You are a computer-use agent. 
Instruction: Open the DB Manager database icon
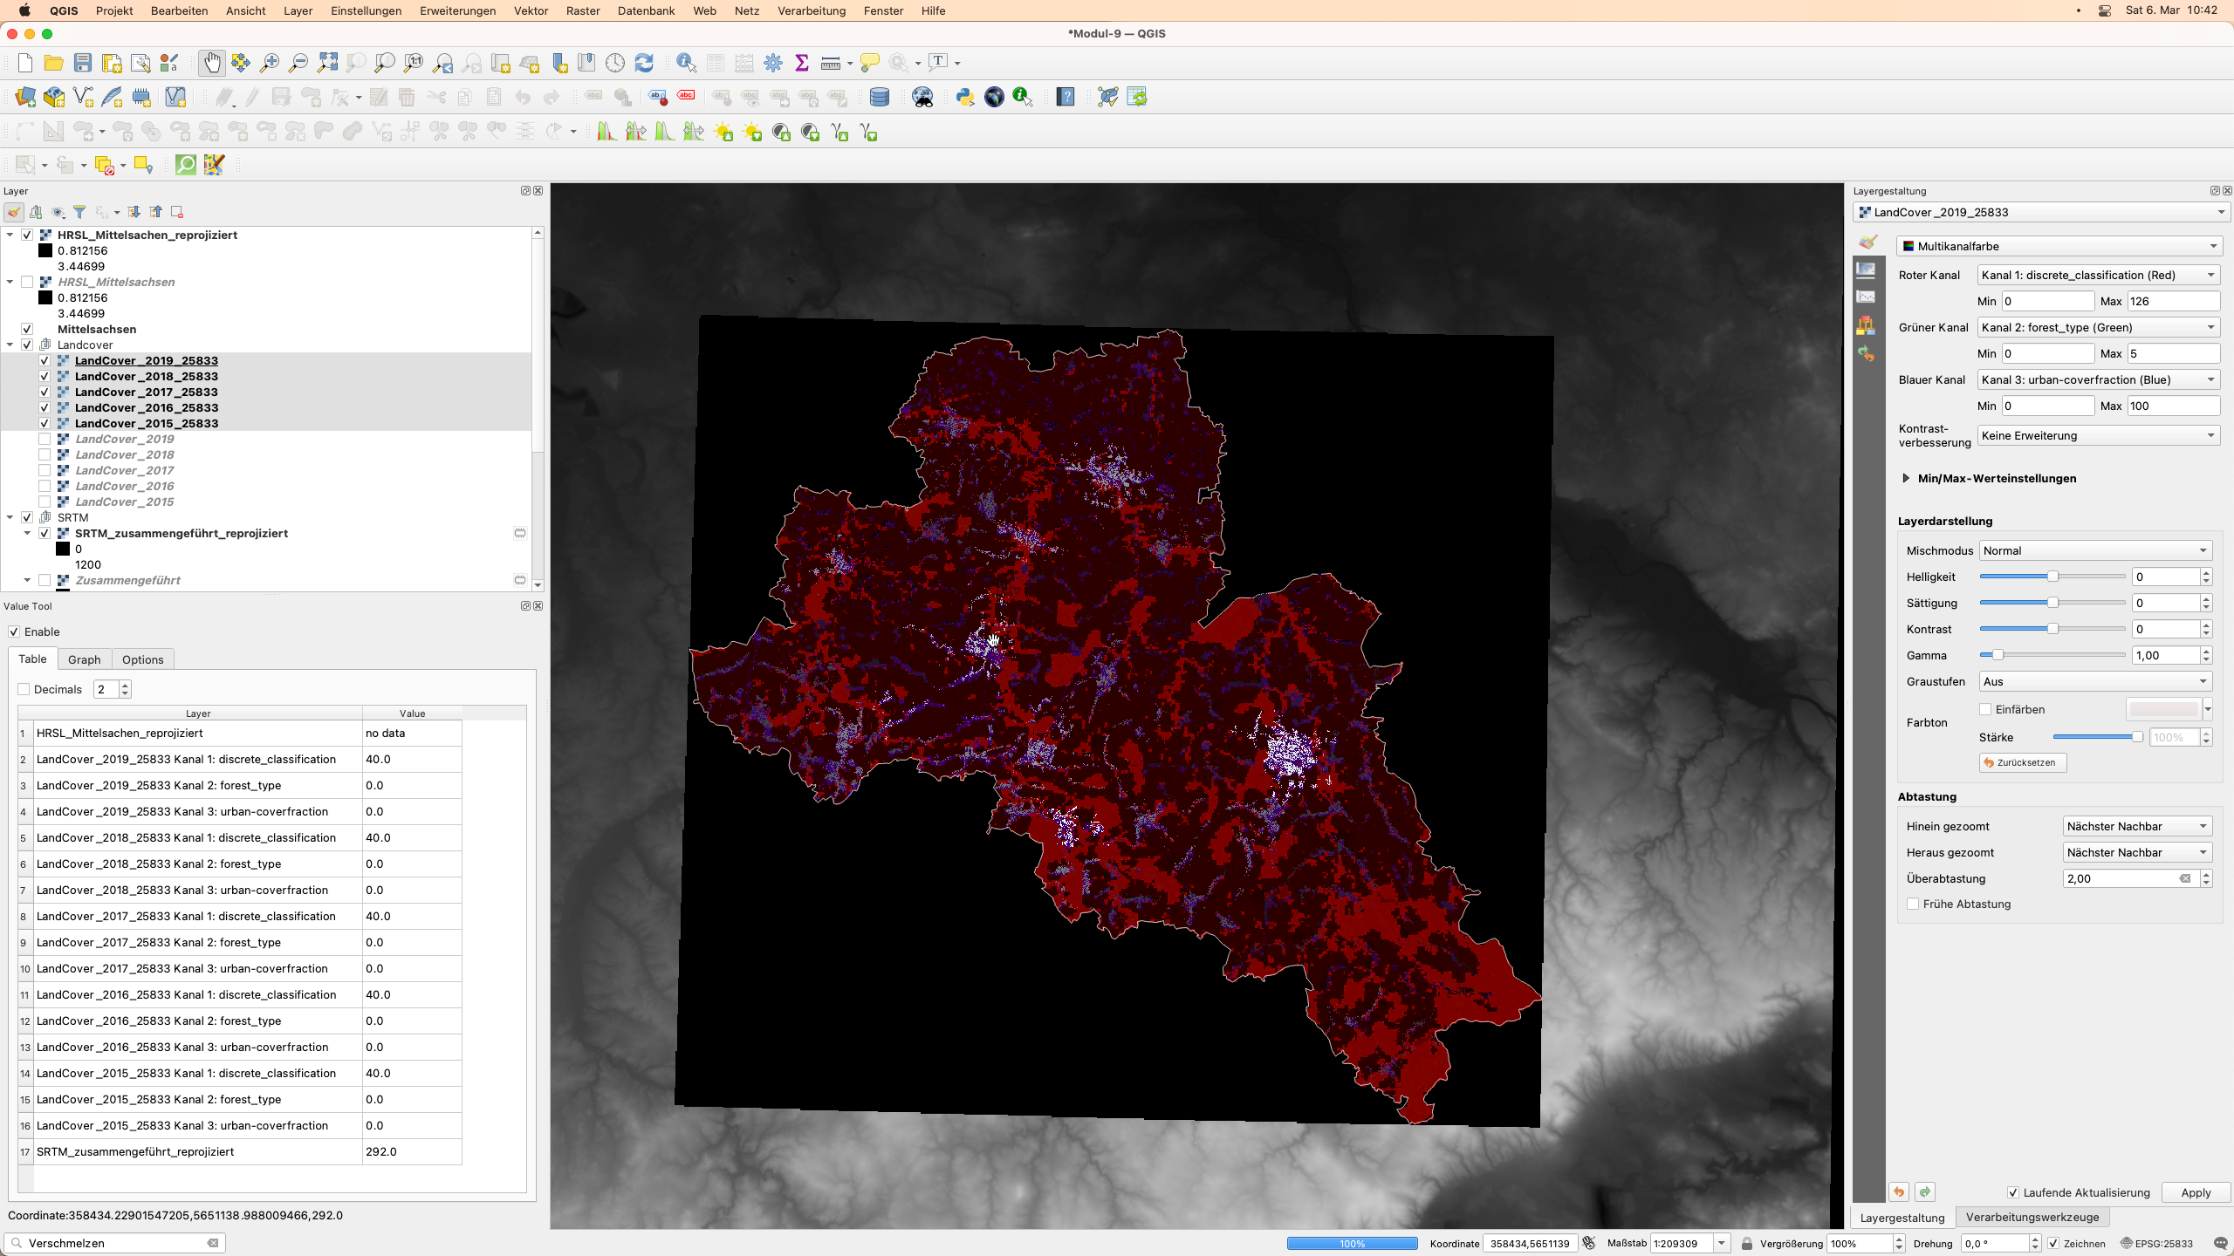tap(880, 97)
